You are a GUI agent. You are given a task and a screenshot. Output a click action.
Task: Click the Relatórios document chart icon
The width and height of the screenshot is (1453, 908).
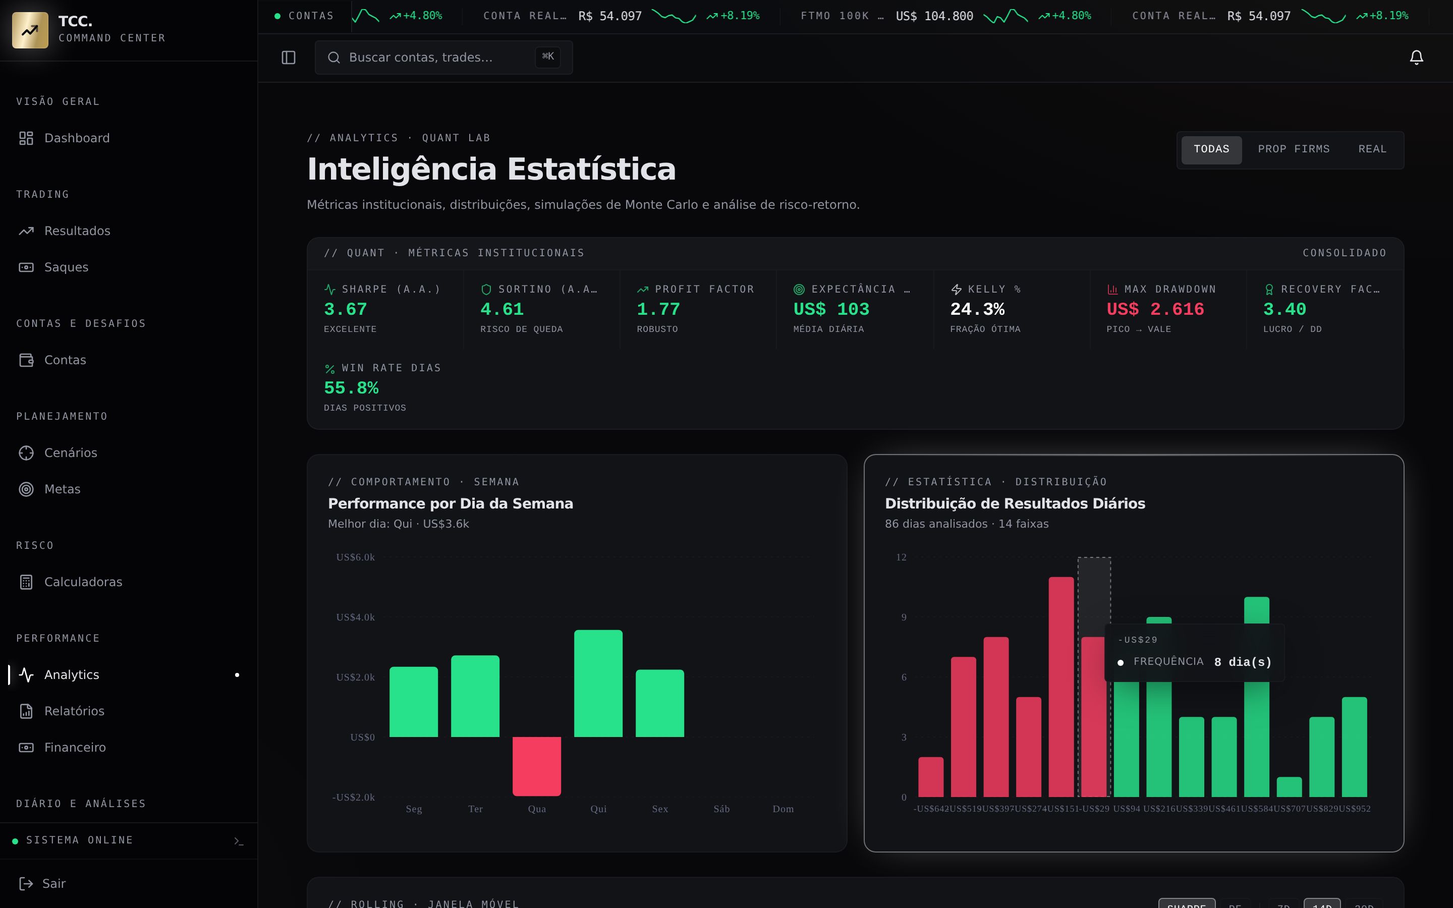(x=26, y=711)
